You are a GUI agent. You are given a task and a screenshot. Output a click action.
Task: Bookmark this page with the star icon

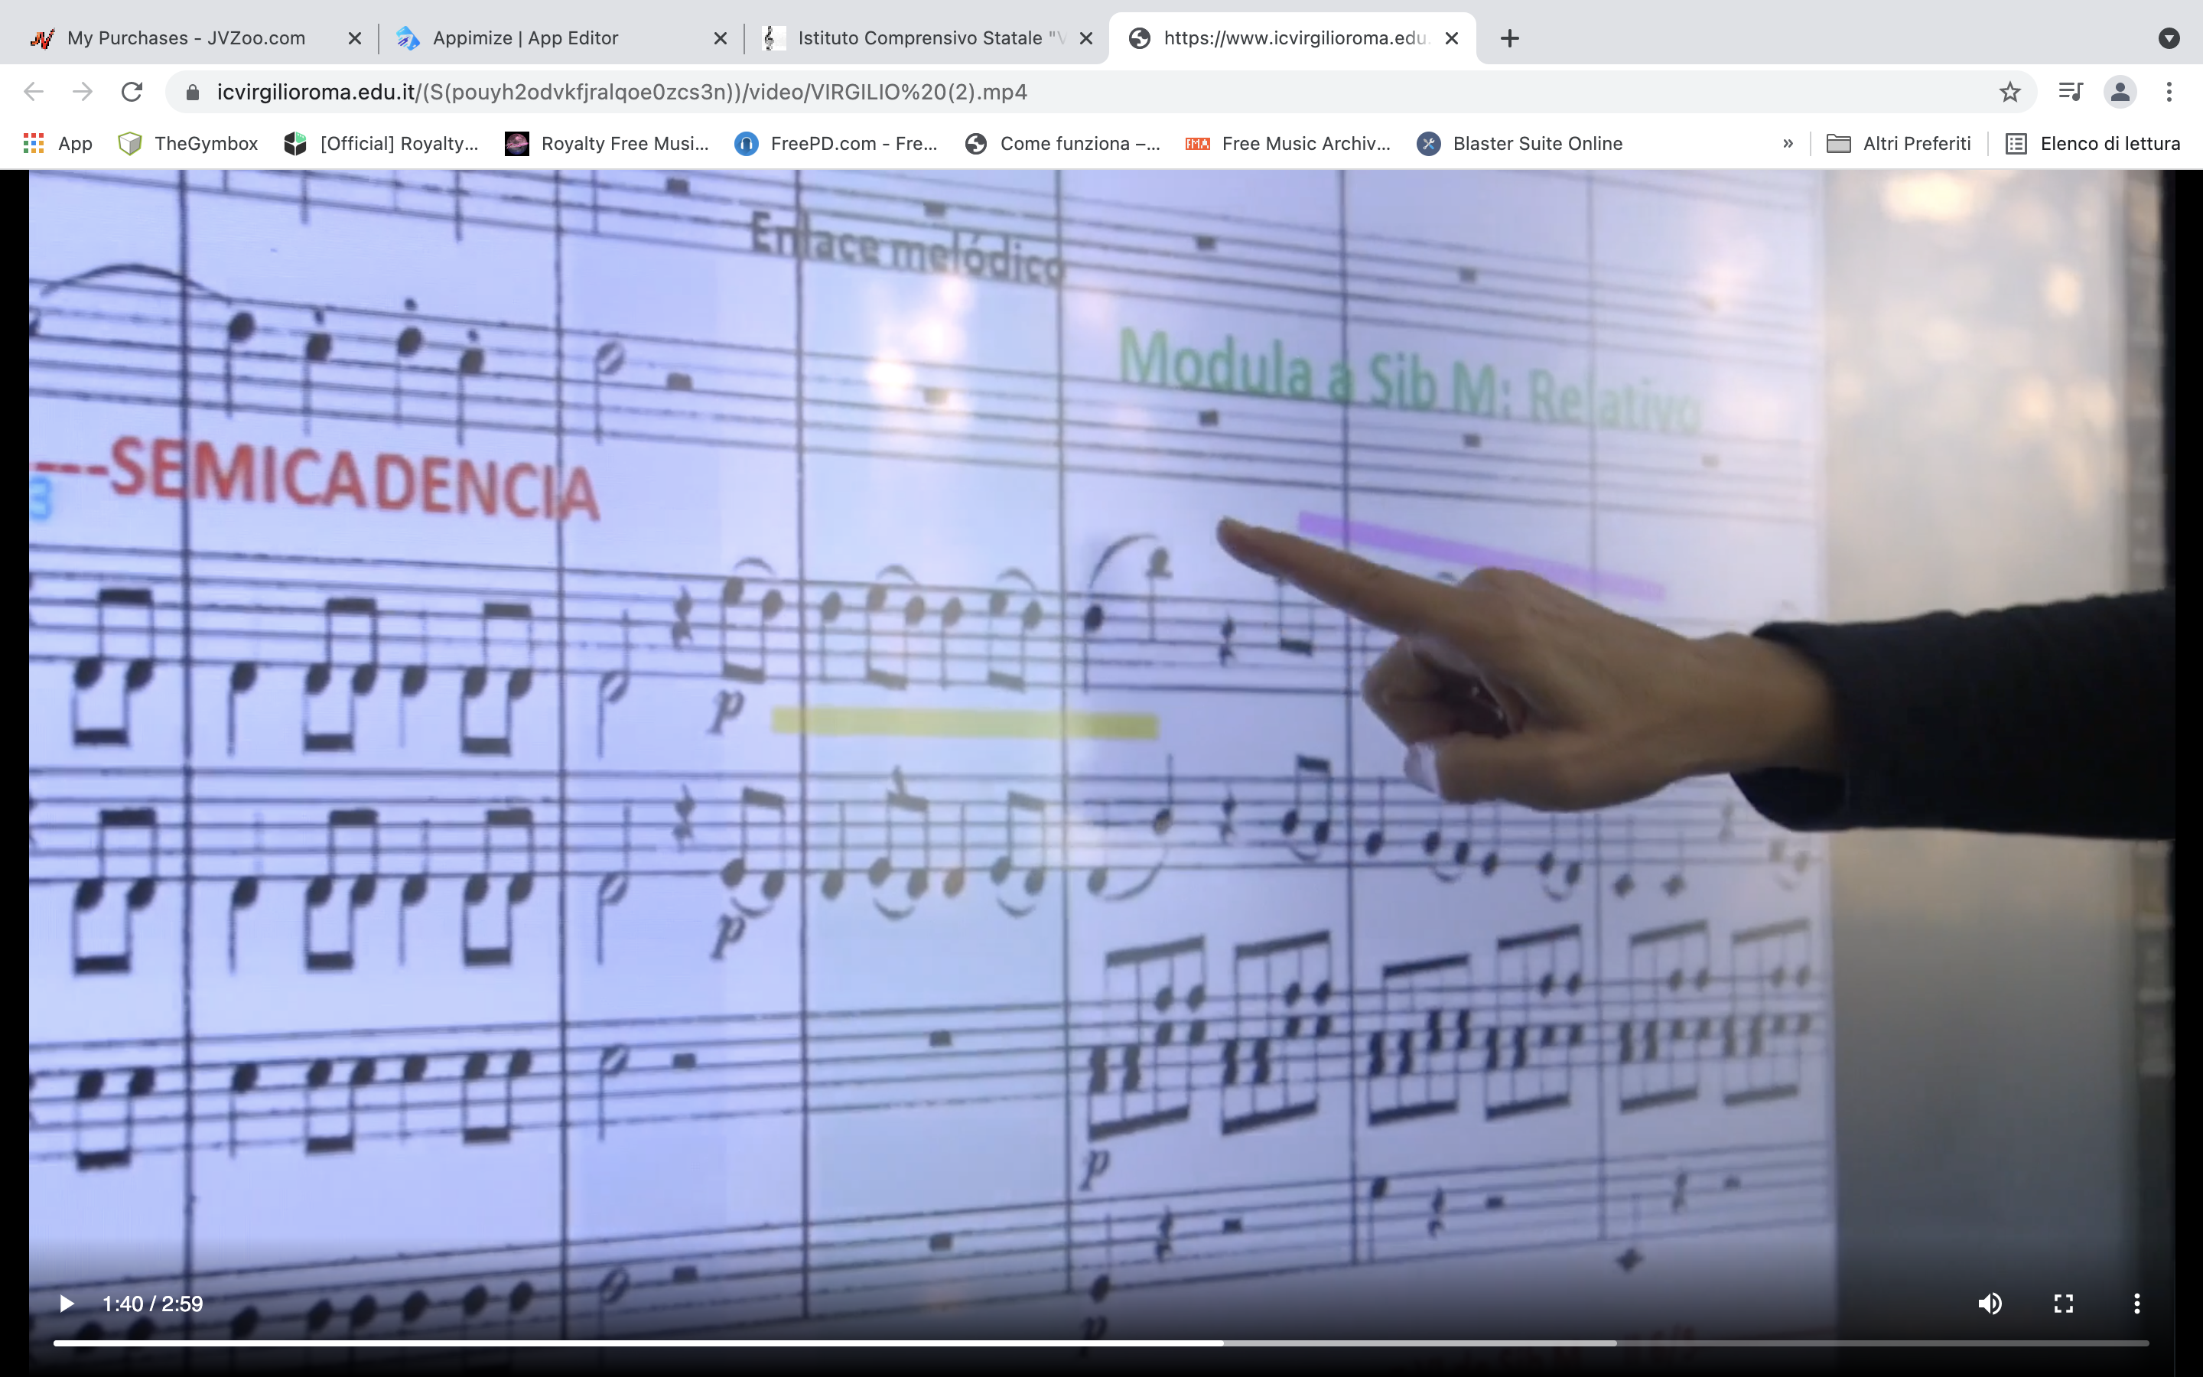click(x=2010, y=92)
